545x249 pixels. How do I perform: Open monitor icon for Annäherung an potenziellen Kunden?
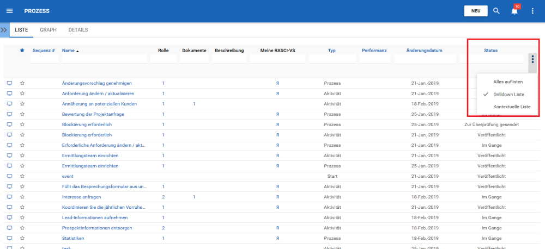coord(10,104)
